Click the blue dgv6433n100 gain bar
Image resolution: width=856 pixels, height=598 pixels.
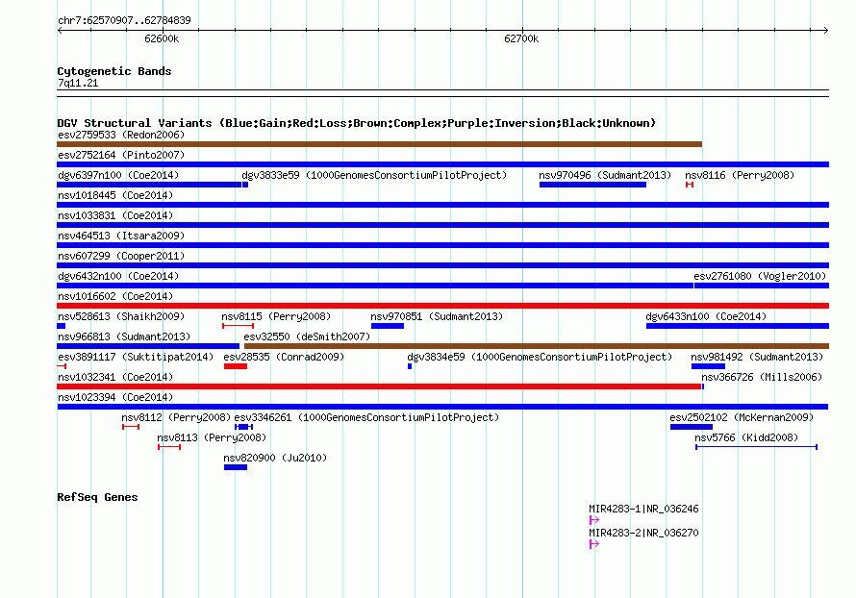738,326
